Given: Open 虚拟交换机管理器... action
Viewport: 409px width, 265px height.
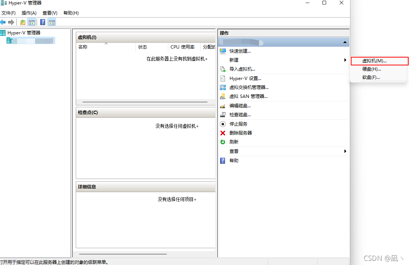Looking at the screenshot, I should coord(249,87).
